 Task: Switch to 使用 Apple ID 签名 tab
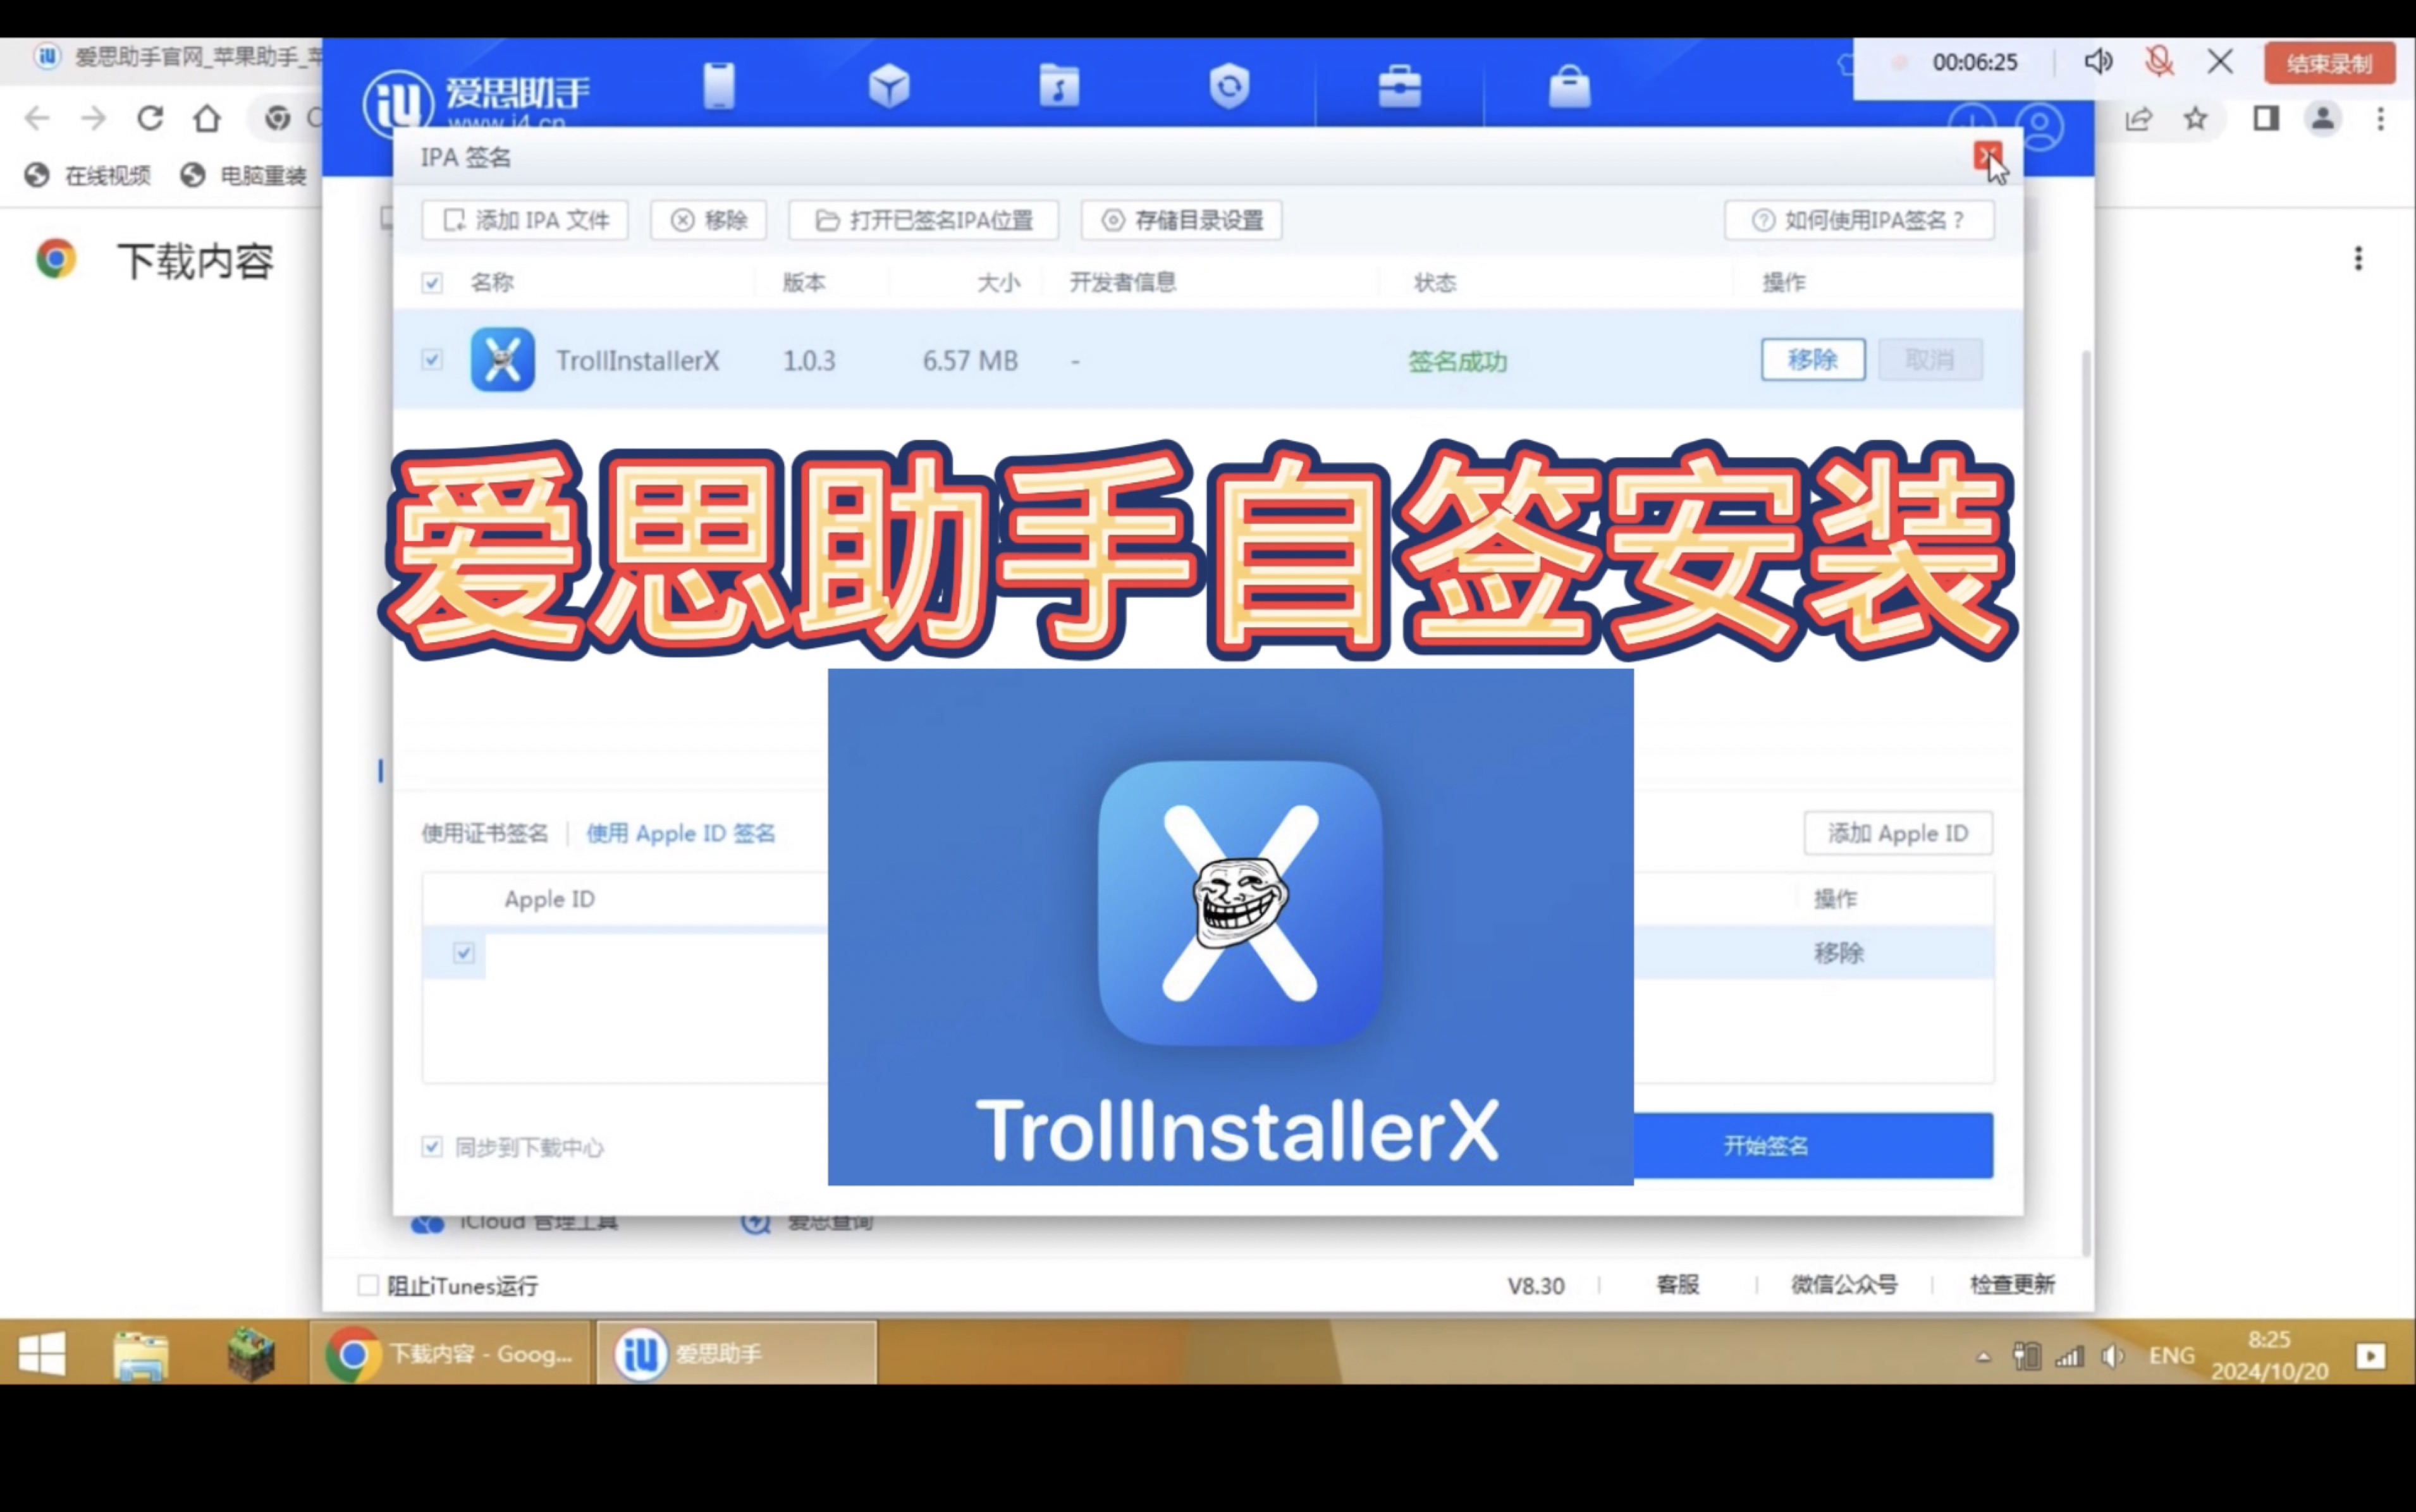point(681,833)
